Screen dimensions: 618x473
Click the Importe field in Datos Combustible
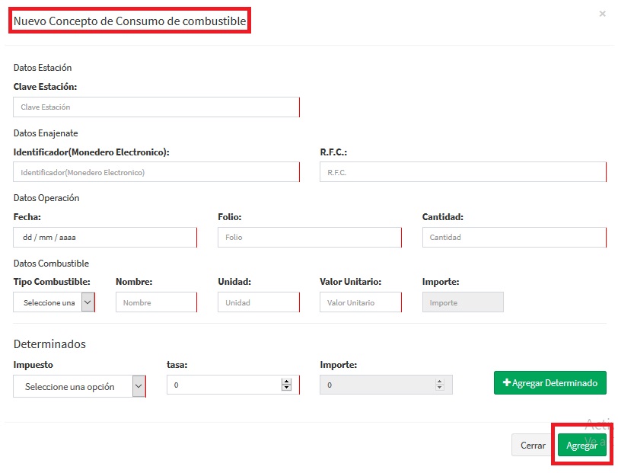click(x=463, y=302)
